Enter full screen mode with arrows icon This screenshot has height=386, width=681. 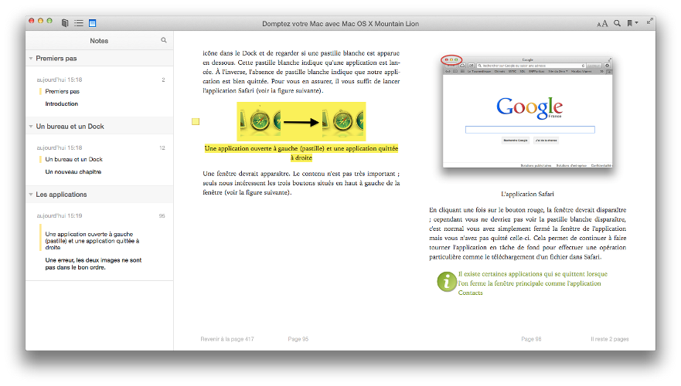pos(649,22)
